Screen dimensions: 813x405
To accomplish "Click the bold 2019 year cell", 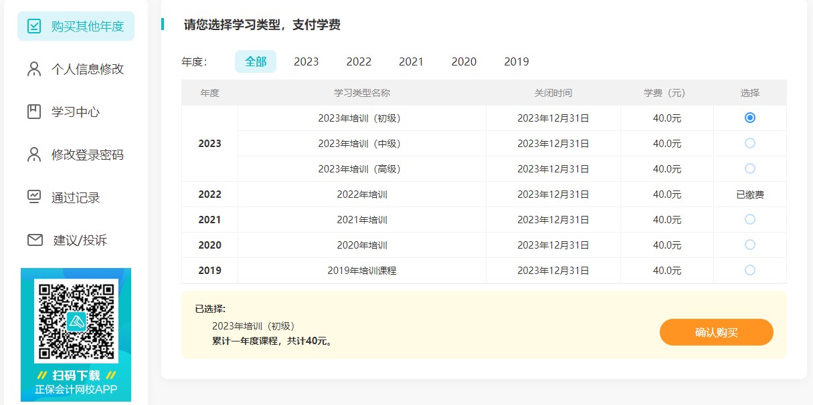I will 209,271.
